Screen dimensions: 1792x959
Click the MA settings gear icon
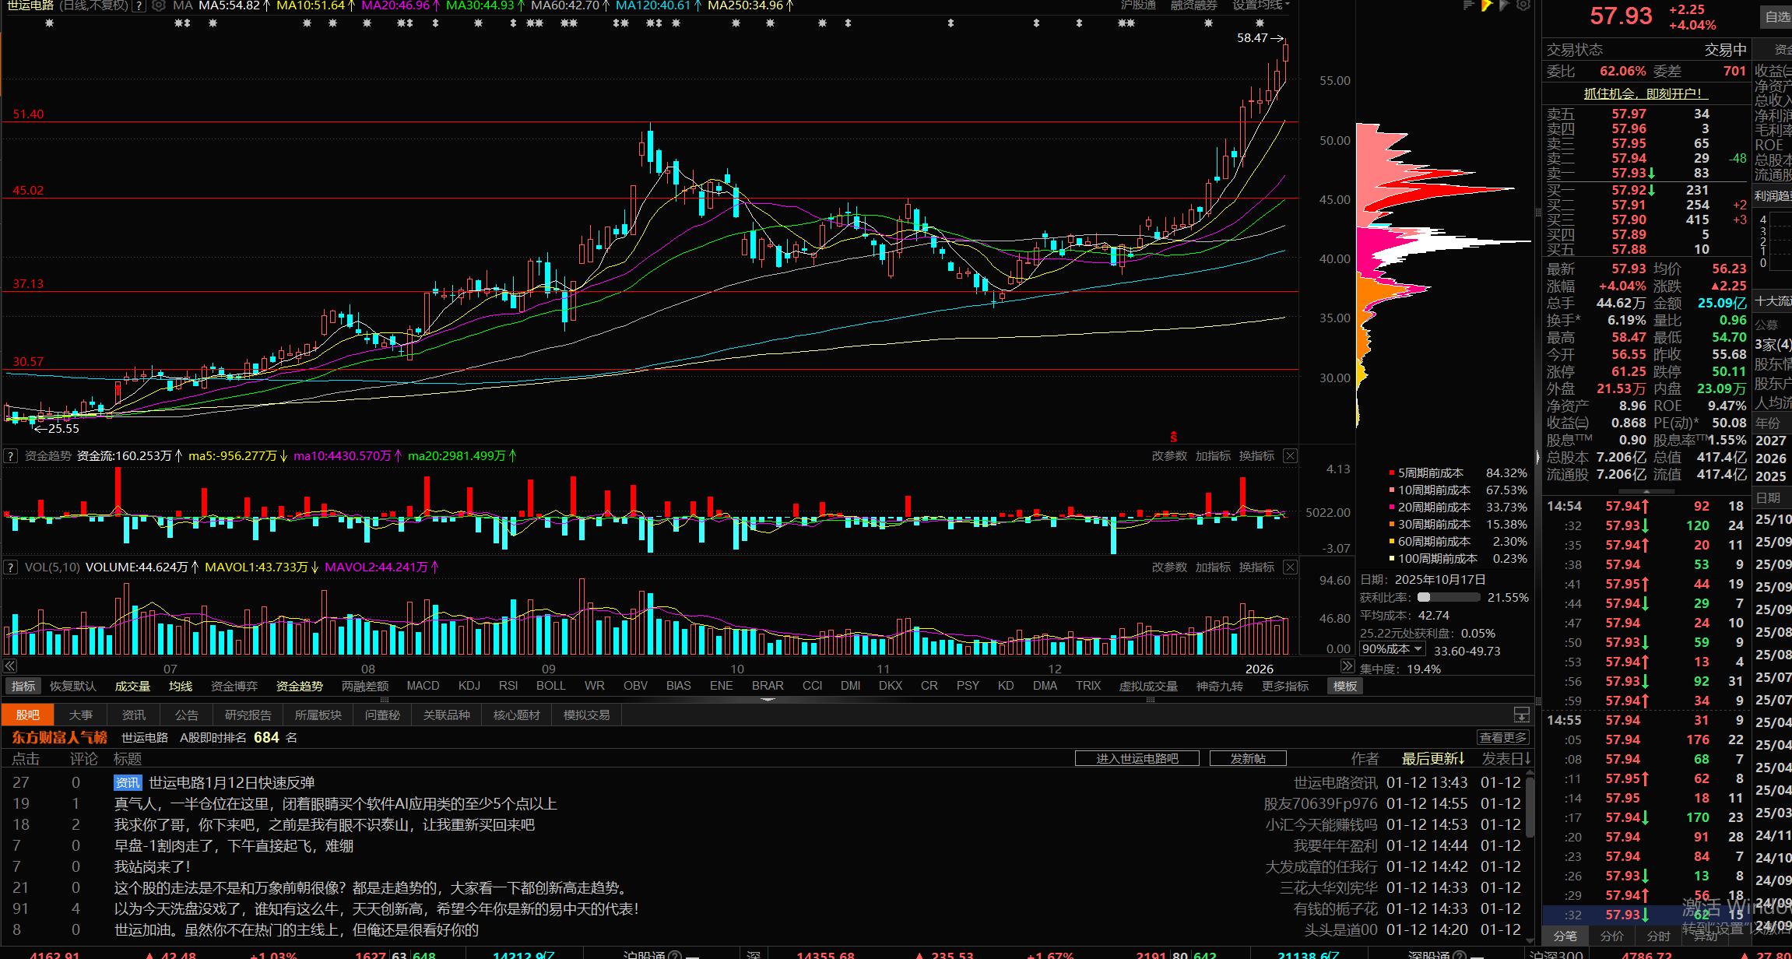159,5
